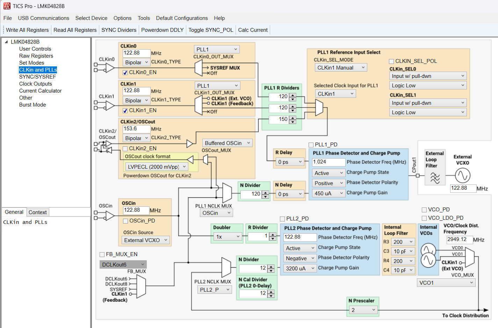Open the OSCout_MUX Buffered OSCin dropdown
This screenshot has width=498, height=328.
coord(227,143)
